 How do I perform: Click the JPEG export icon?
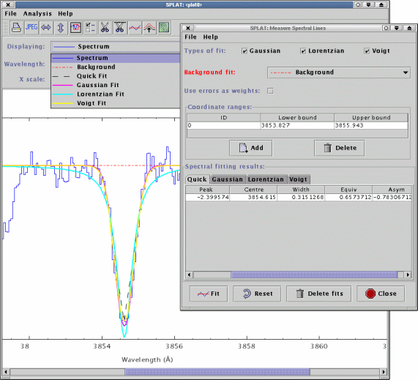point(31,28)
